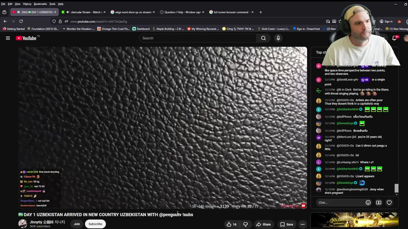Like the video with thumbs up
The image size is (408, 229).
pyautogui.click(x=232, y=224)
